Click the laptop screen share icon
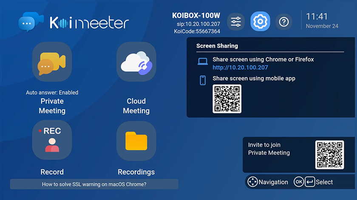This screenshot has height=200, width=357. click(203, 62)
